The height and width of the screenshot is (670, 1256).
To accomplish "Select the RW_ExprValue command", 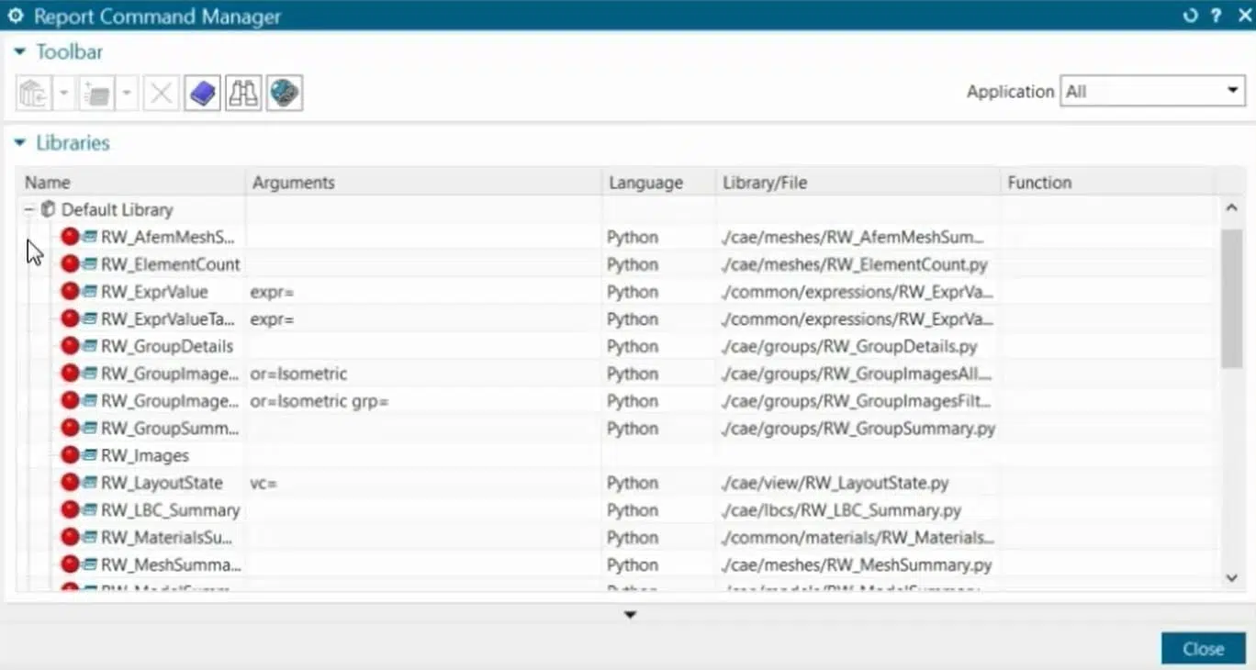I will pyautogui.click(x=154, y=292).
